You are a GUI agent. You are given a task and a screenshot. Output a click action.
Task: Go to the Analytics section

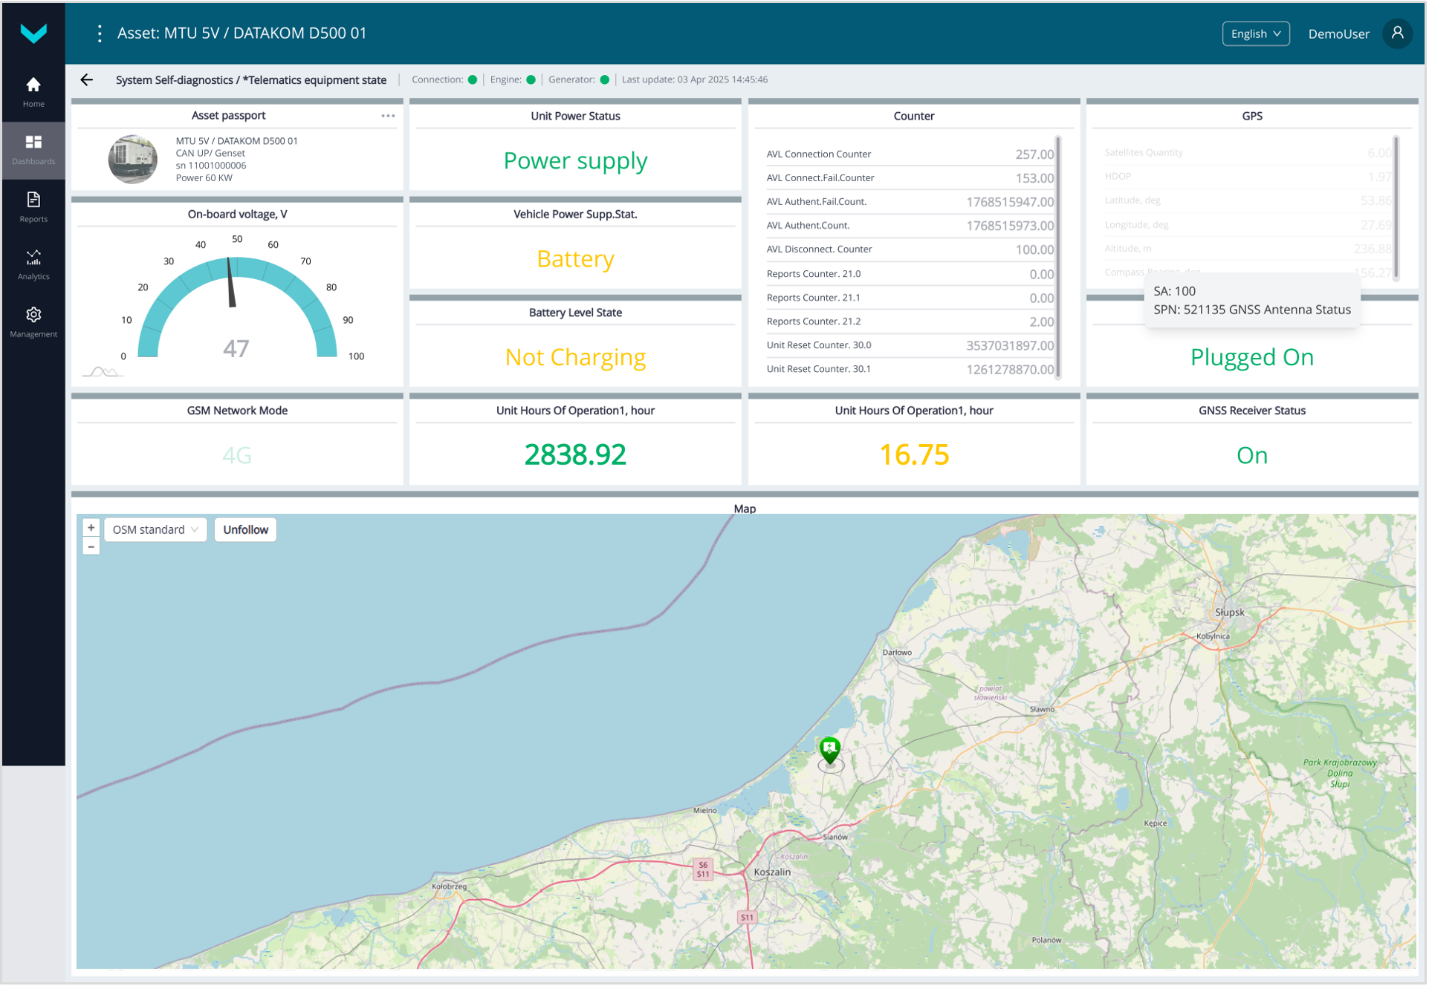[x=33, y=264]
